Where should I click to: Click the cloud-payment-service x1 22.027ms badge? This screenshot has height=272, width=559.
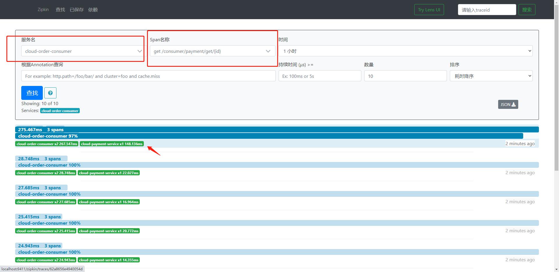(109, 173)
